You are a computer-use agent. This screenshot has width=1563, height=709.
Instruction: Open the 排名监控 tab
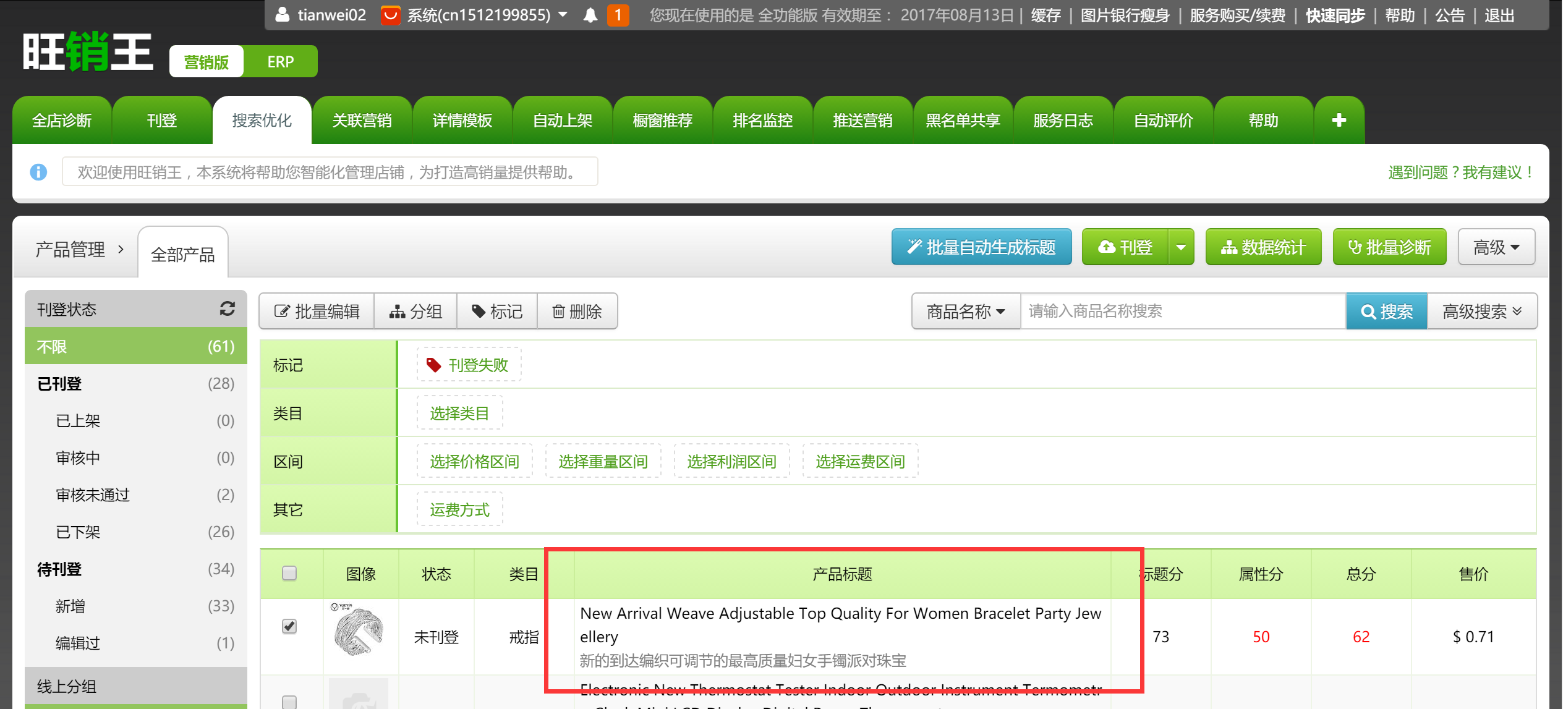coord(763,120)
